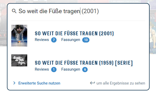Click the magnifying glass search icon
This screenshot has height=93, width=156.
pyautogui.click(x=14, y=11)
